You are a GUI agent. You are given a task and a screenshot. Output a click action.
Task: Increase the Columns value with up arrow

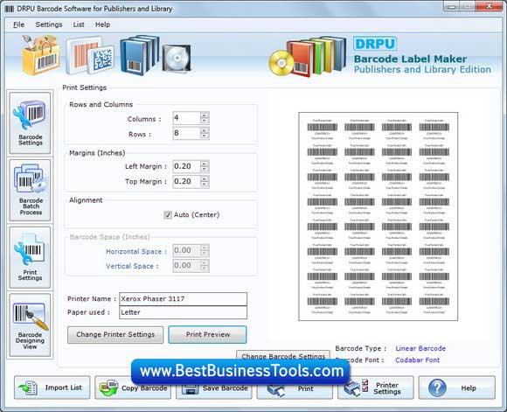[x=205, y=115]
